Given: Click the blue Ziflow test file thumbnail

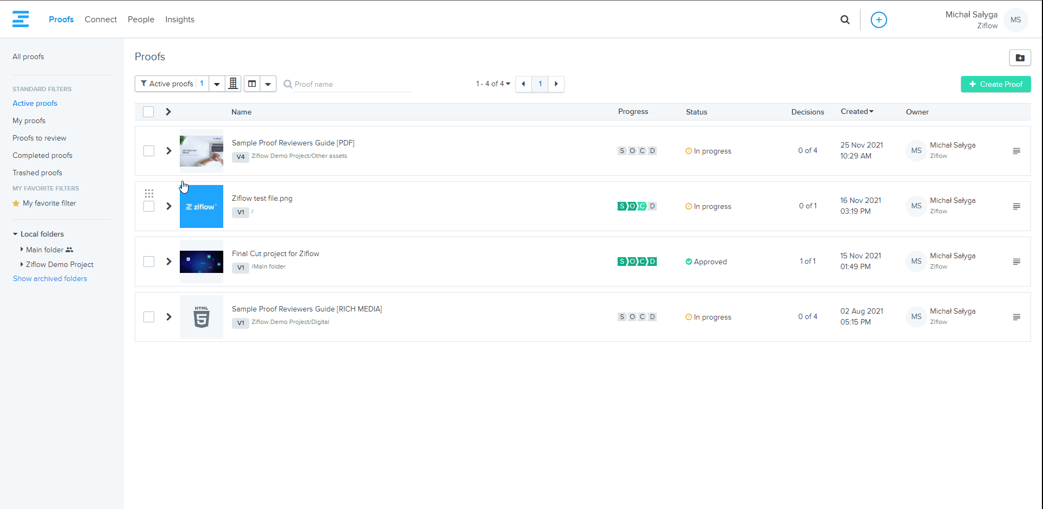Looking at the screenshot, I should [x=202, y=206].
